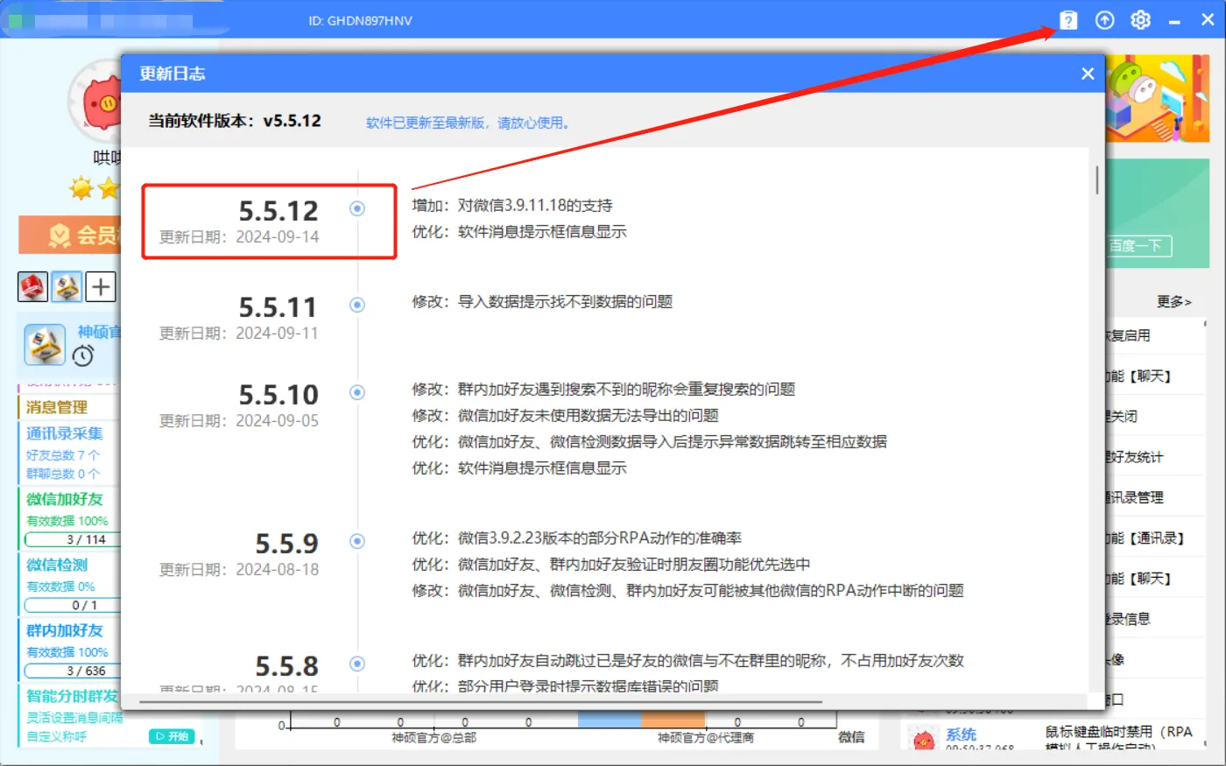The height and width of the screenshot is (766, 1226).
Task: Click 更新日志 dialog title
Action: (x=173, y=74)
